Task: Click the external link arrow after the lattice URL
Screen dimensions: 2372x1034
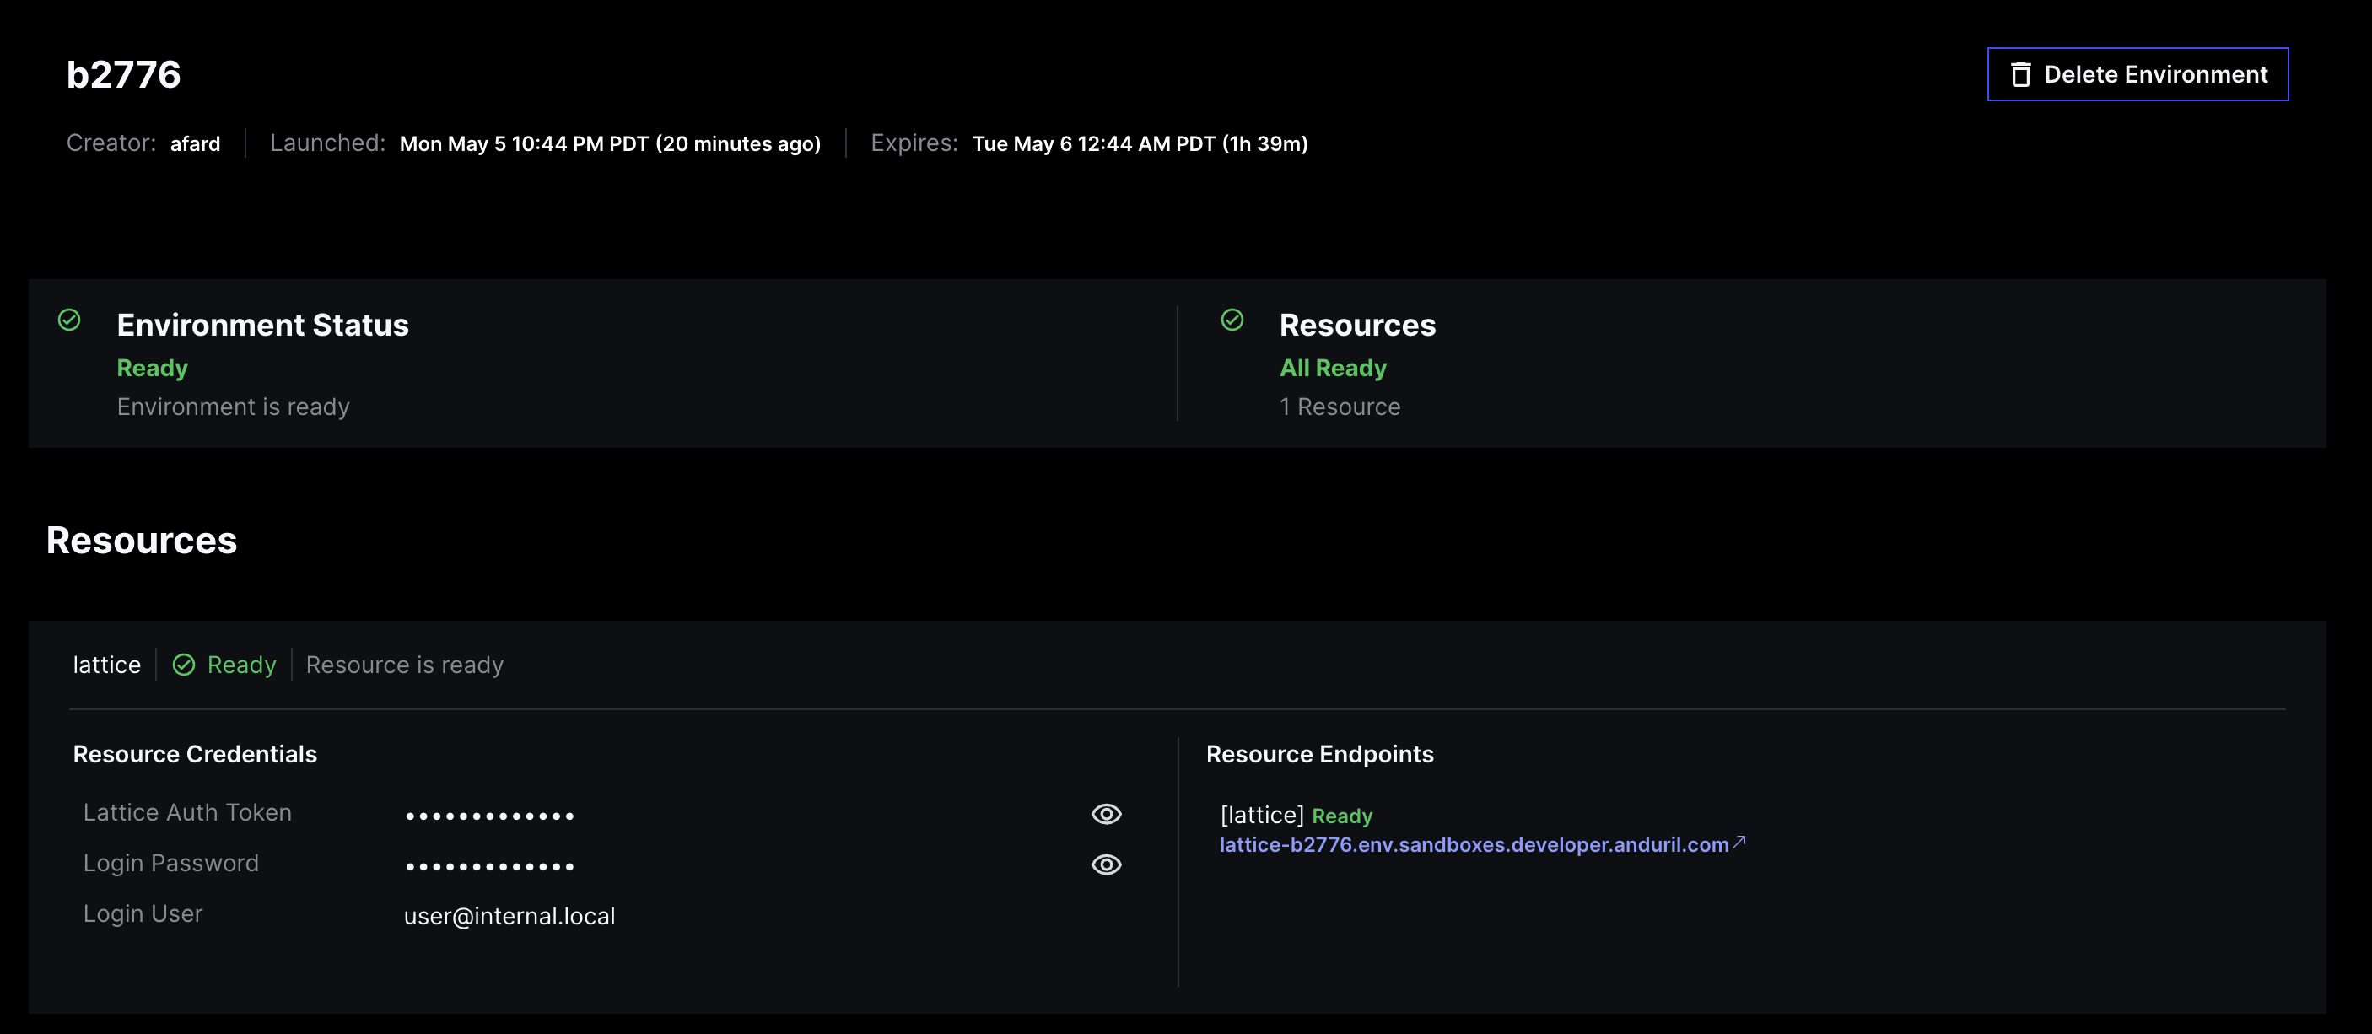Action: pyautogui.click(x=1739, y=842)
